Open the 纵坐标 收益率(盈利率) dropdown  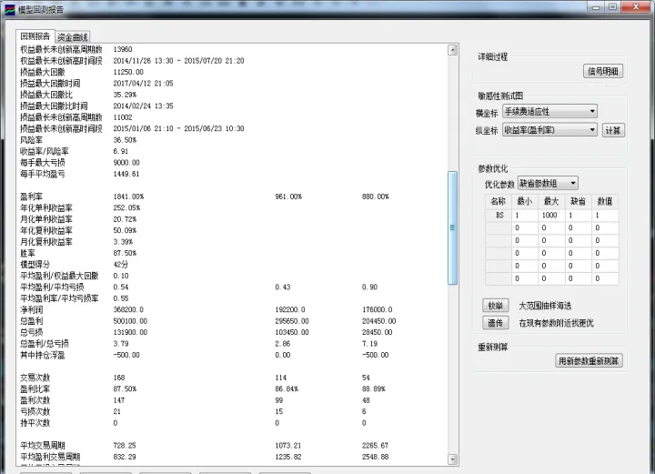click(x=549, y=130)
